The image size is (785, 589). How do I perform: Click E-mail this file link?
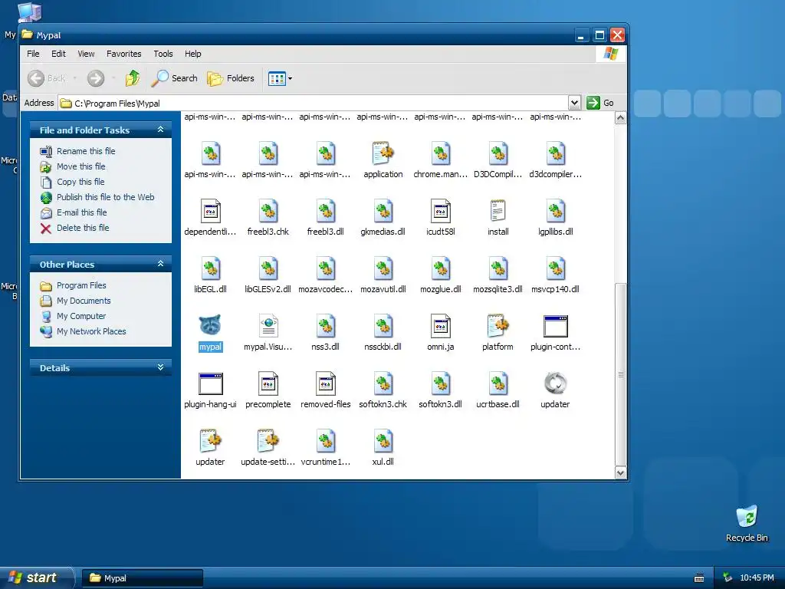[81, 212]
